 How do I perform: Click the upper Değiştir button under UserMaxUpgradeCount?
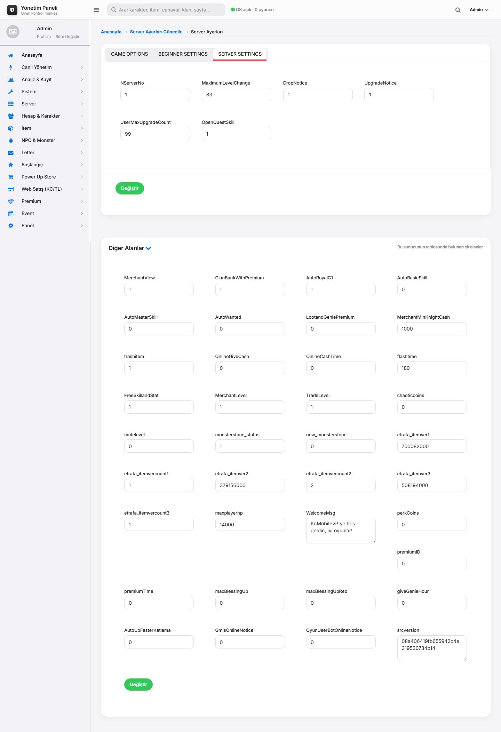point(130,188)
